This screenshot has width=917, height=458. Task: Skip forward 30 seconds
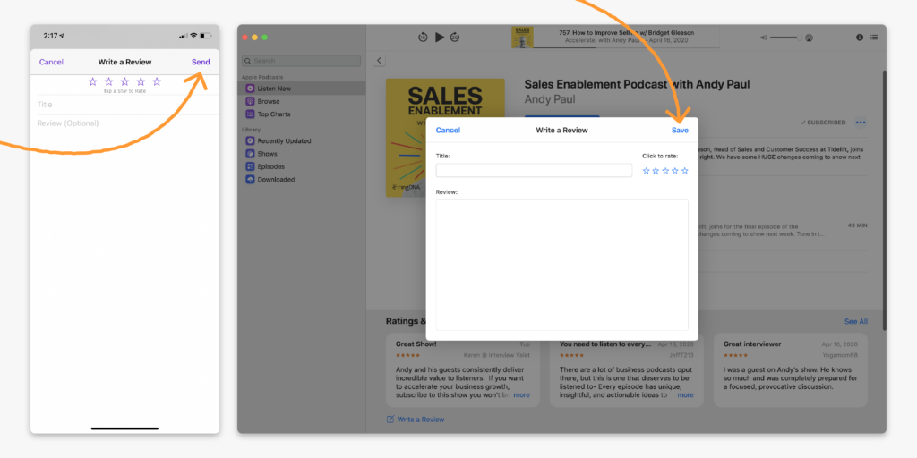tap(455, 38)
